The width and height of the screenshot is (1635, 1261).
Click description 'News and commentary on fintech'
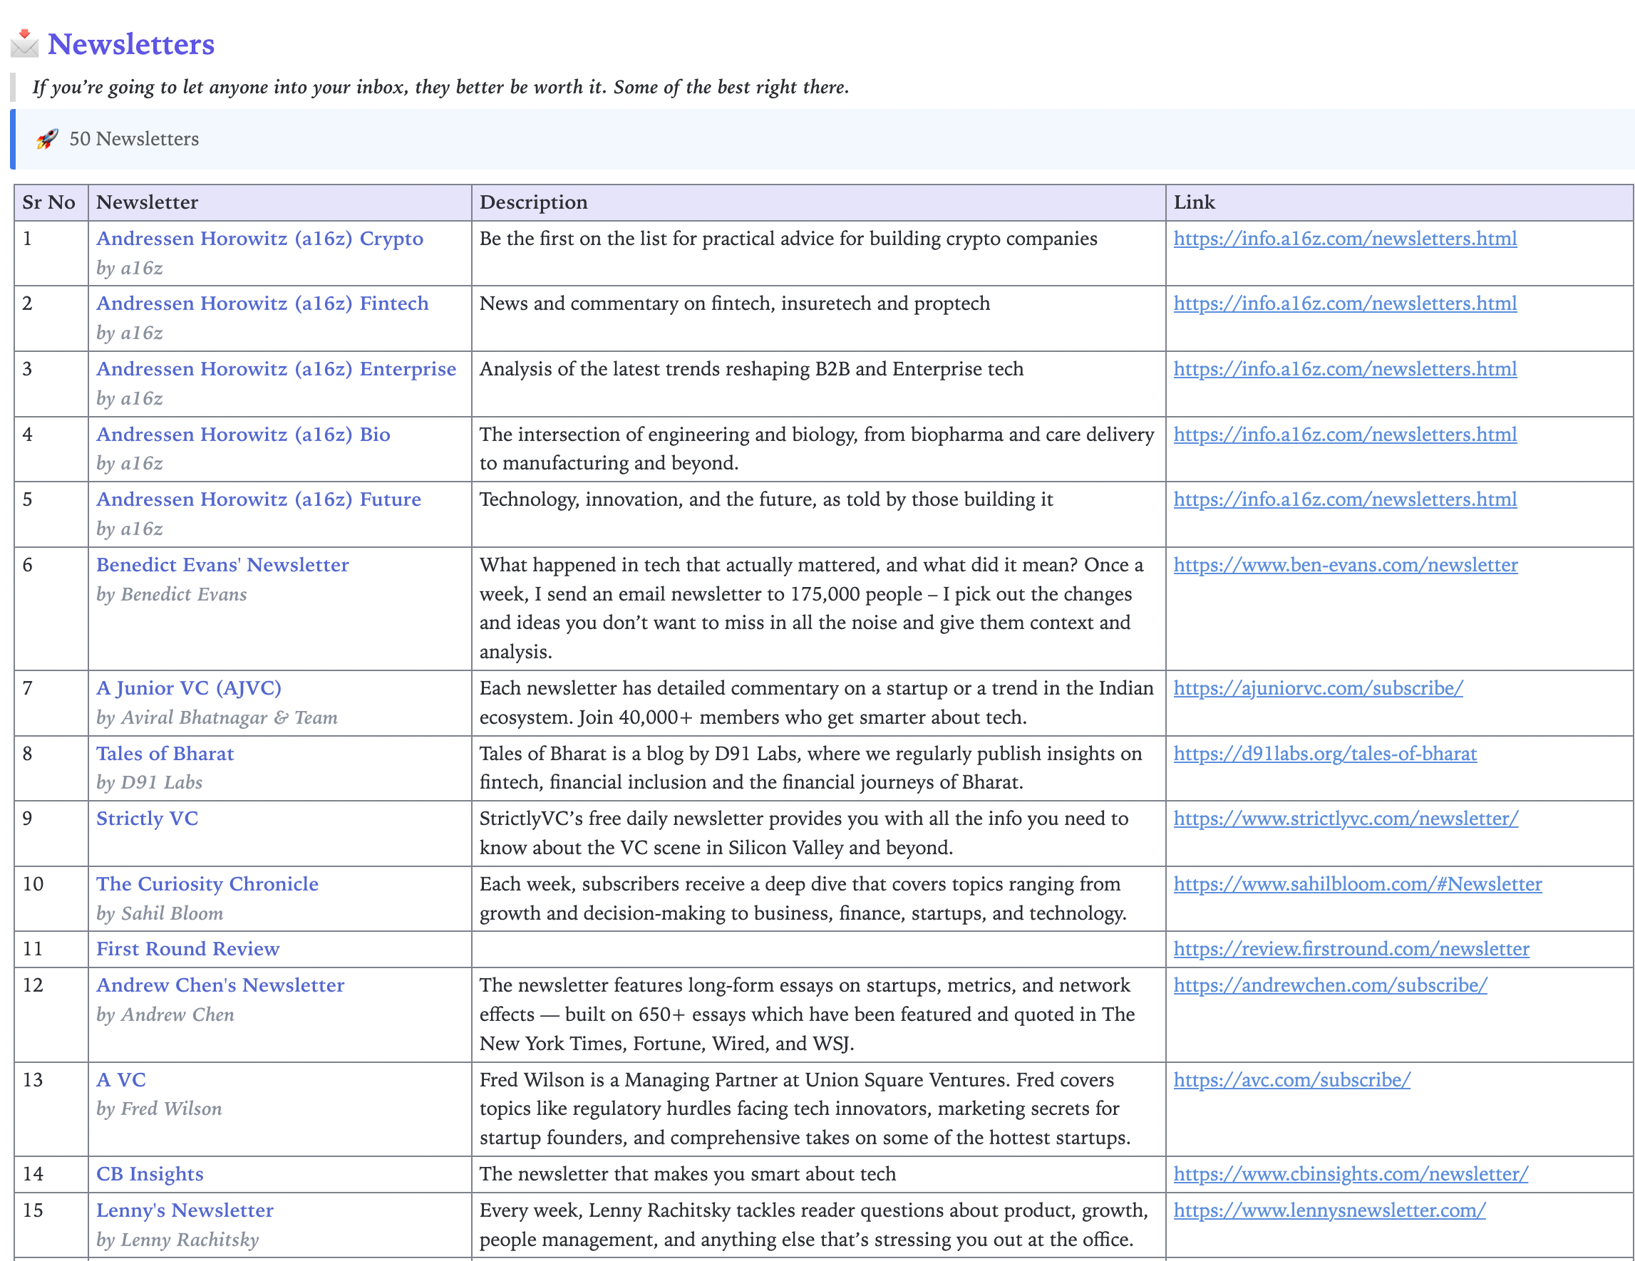pos(734,303)
